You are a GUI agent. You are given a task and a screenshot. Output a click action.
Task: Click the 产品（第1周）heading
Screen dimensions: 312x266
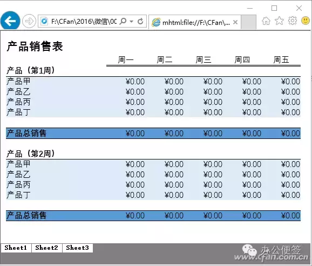point(30,70)
